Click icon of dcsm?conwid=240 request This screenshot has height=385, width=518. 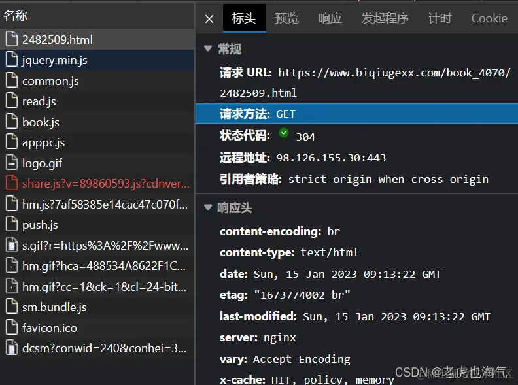12,348
